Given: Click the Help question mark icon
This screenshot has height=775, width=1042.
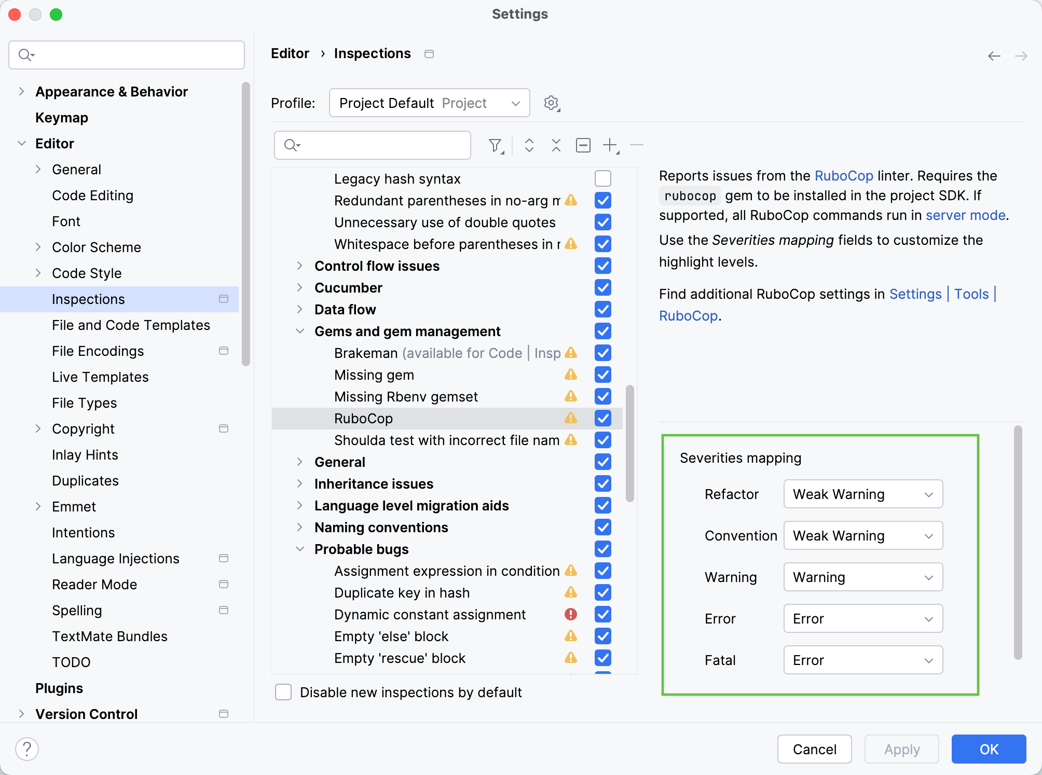Looking at the screenshot, I should point(27,749).
